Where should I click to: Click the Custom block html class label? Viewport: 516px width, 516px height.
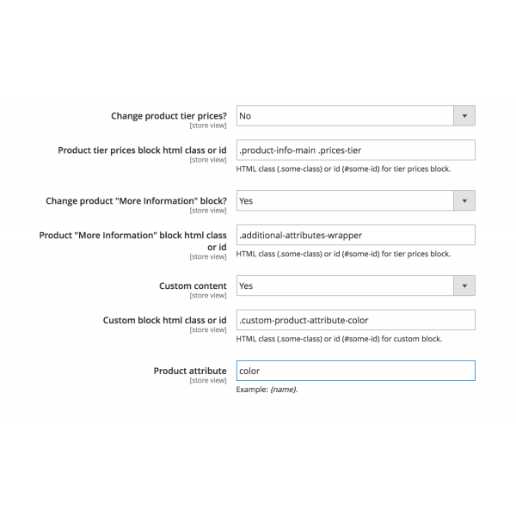click(165, 320)
